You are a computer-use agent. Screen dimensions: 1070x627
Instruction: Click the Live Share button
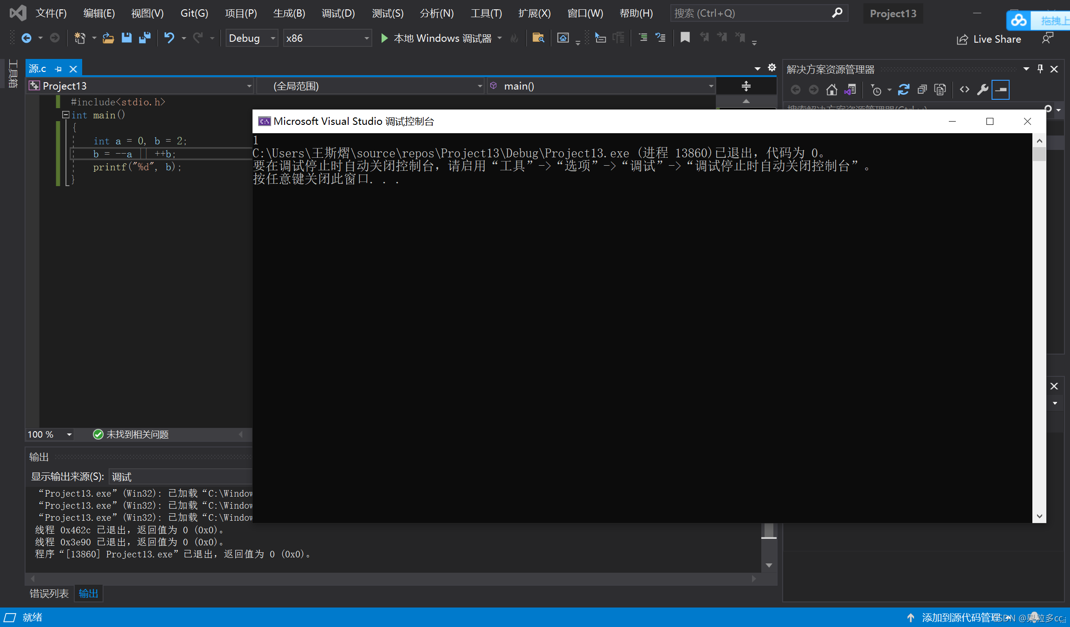tap(989, 39)
